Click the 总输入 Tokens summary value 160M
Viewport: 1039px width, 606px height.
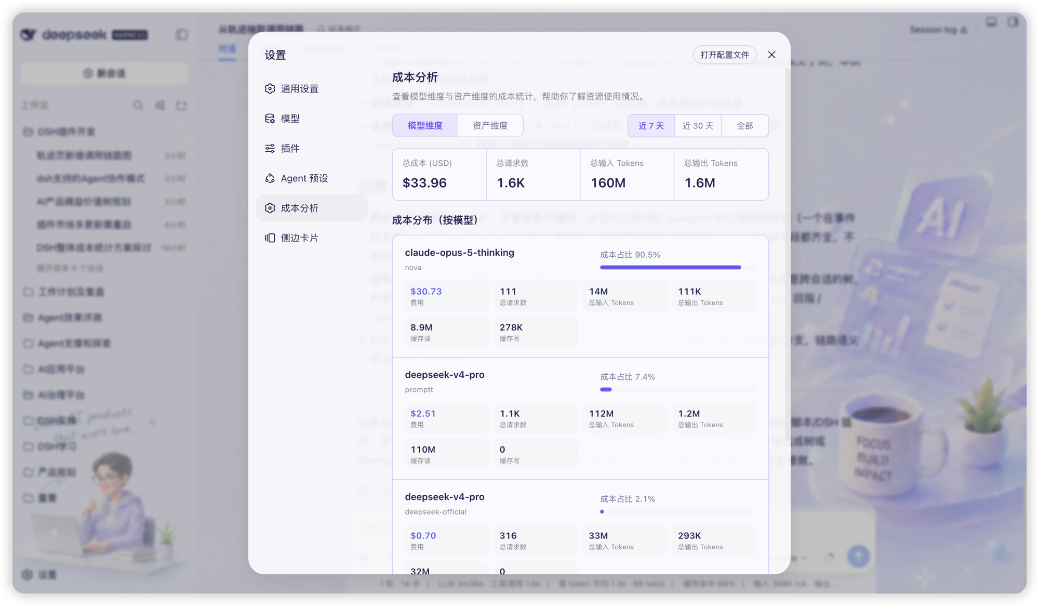click(x=608, y=183)
